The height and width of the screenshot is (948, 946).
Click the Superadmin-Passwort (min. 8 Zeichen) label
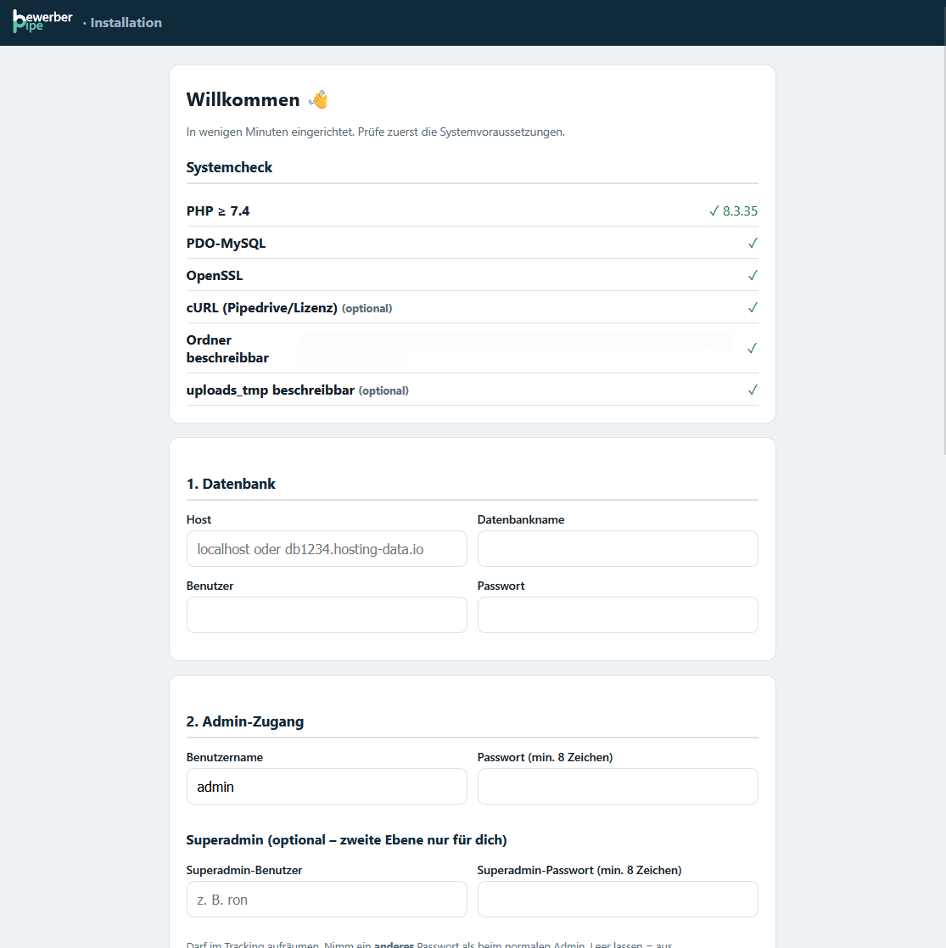579,870
